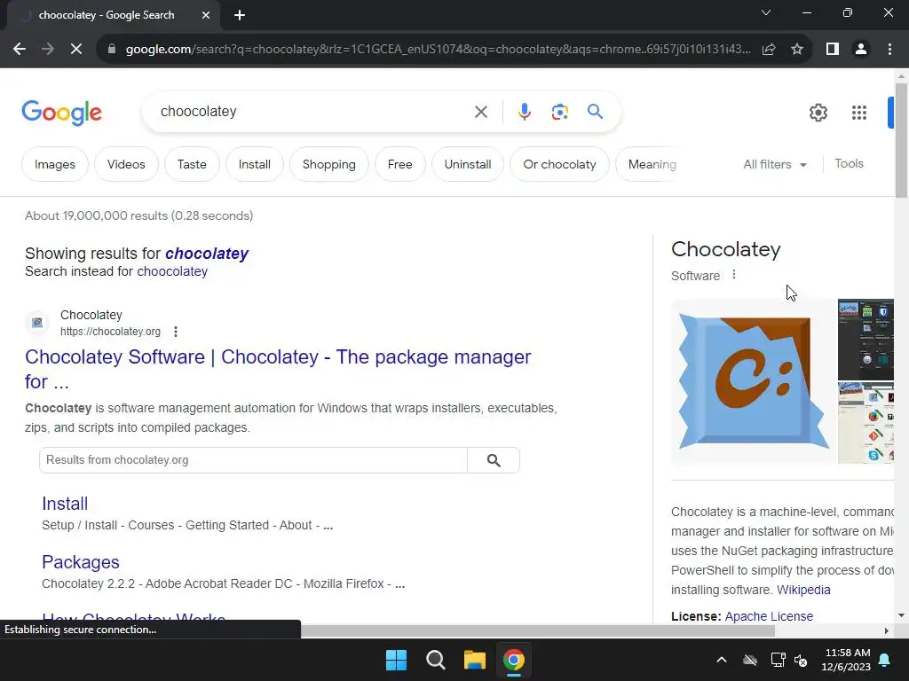The width and height of the screenshot is (909, 681).
Task: Select the Or chocolaty chip
Action: 559,164
